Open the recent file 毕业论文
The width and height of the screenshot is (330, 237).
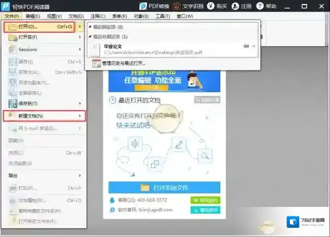pos(173,49)
